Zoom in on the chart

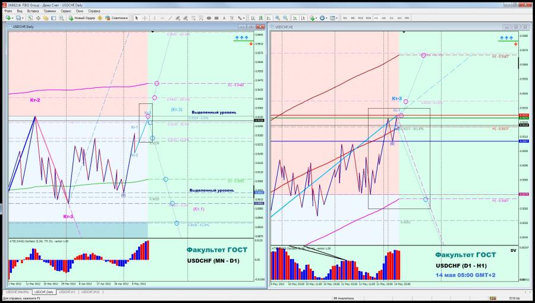278,18
